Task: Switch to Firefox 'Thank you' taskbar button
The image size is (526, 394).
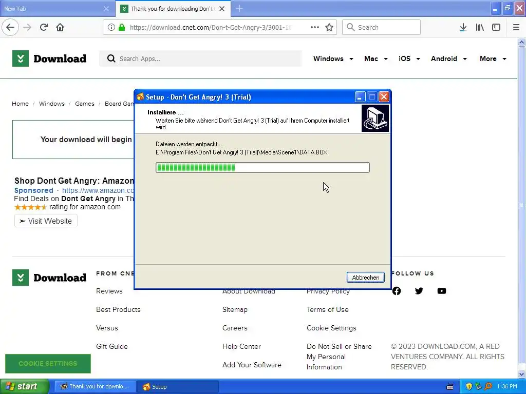Action: (95, 387)
